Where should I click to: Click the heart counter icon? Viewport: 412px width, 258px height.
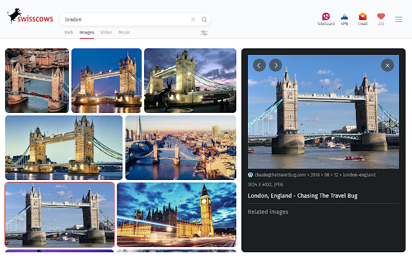(x=381, y=19)
